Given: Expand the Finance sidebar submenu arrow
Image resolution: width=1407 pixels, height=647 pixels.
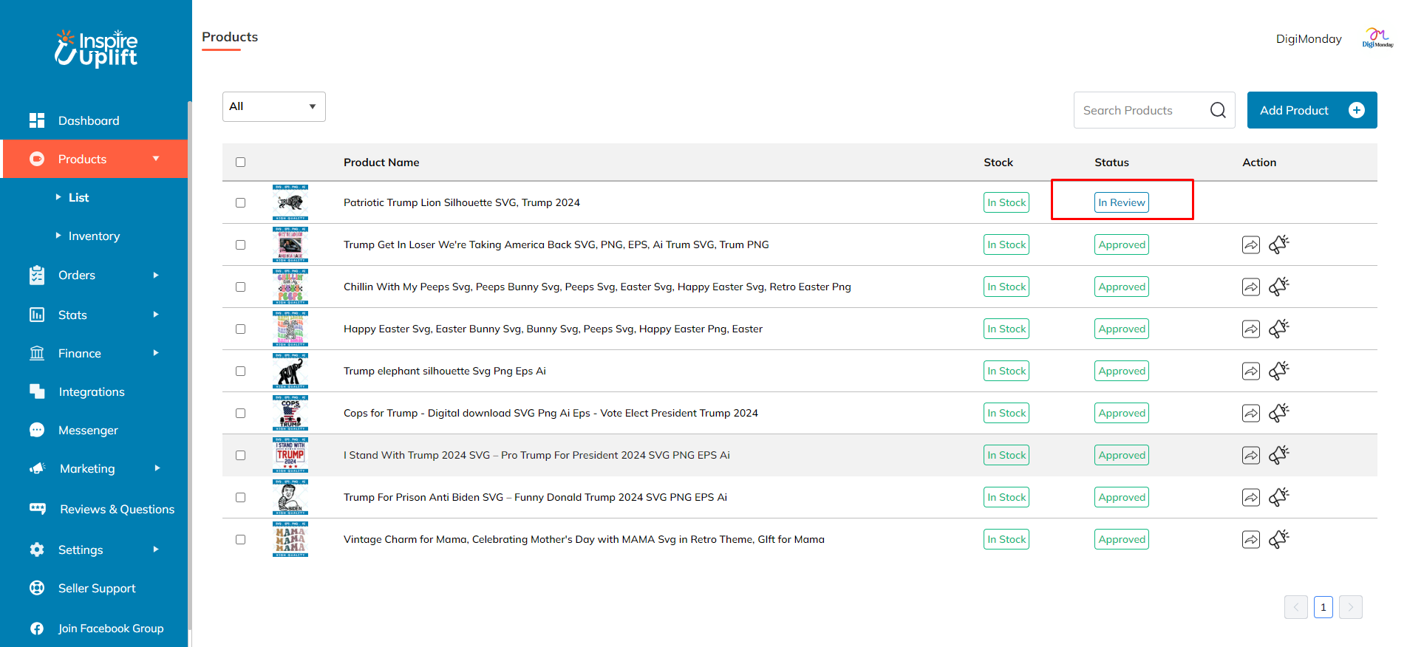Looking at the screenshot, I should (x=156, y=353).
